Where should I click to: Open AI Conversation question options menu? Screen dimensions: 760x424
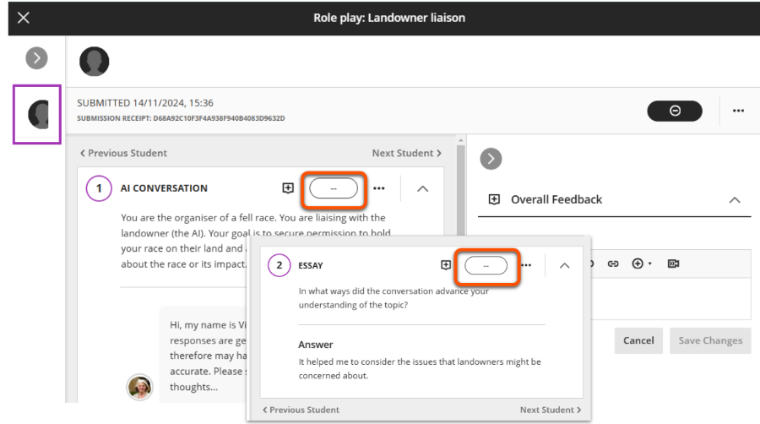378,188
